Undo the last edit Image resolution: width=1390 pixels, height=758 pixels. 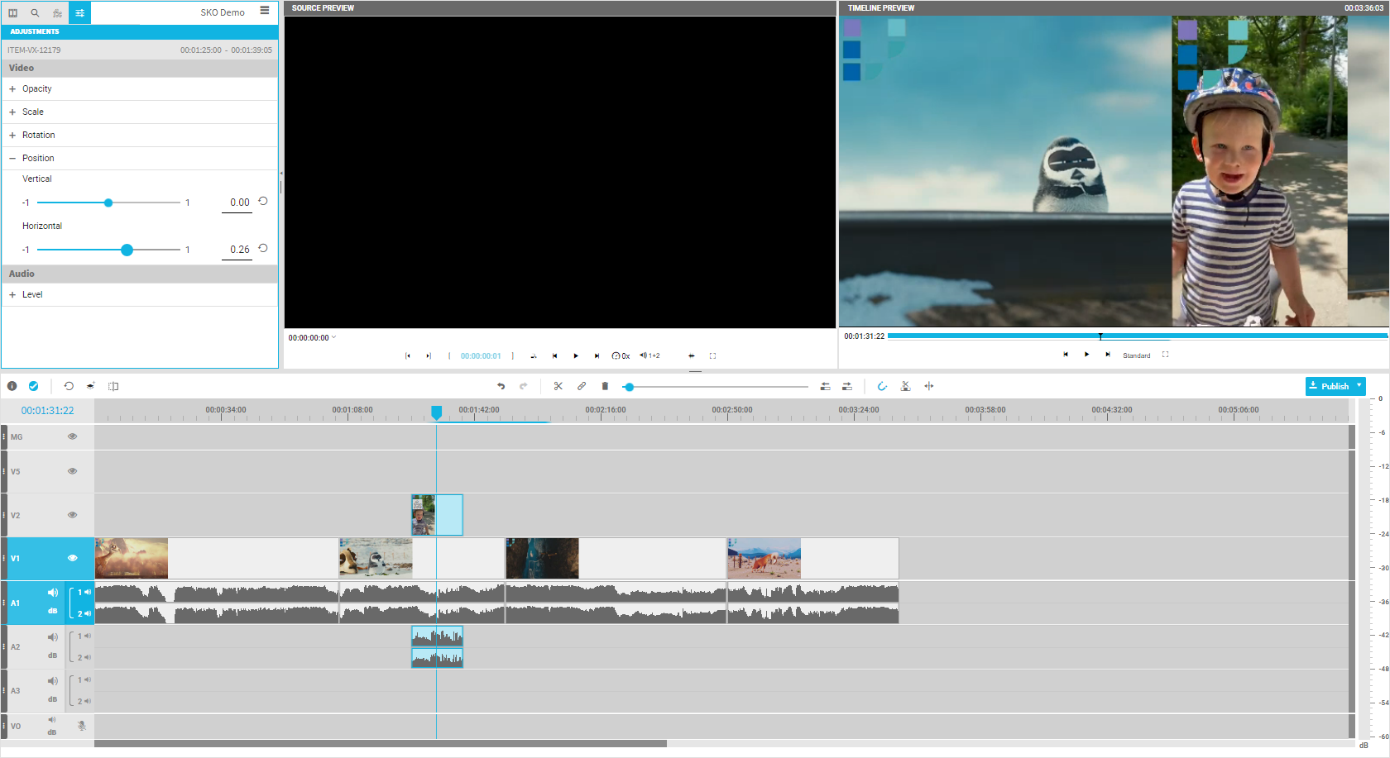(501, 386)
